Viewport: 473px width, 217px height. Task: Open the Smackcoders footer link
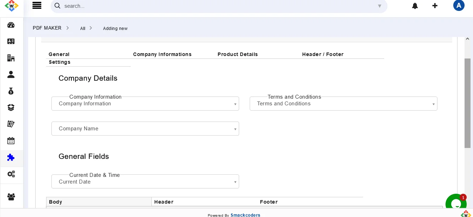245,215
